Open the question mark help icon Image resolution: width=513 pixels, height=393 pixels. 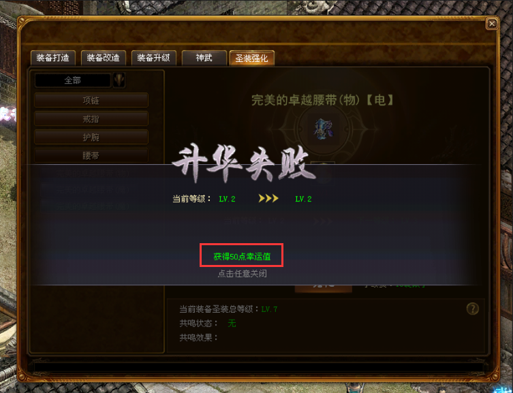coord(472,309)
